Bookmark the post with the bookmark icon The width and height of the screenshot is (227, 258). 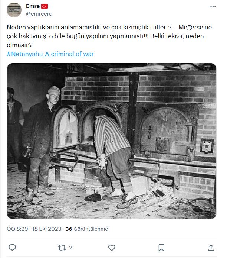161,248
